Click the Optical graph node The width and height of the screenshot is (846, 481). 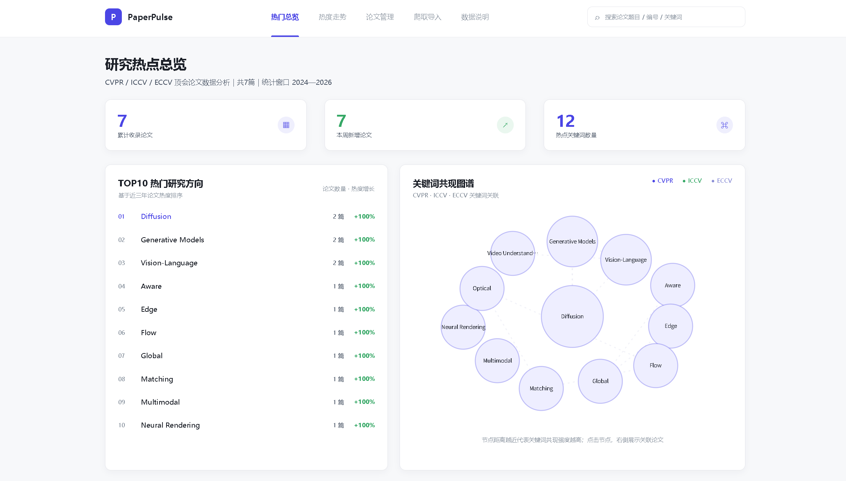pyautogui.click(x=482, y=288)
